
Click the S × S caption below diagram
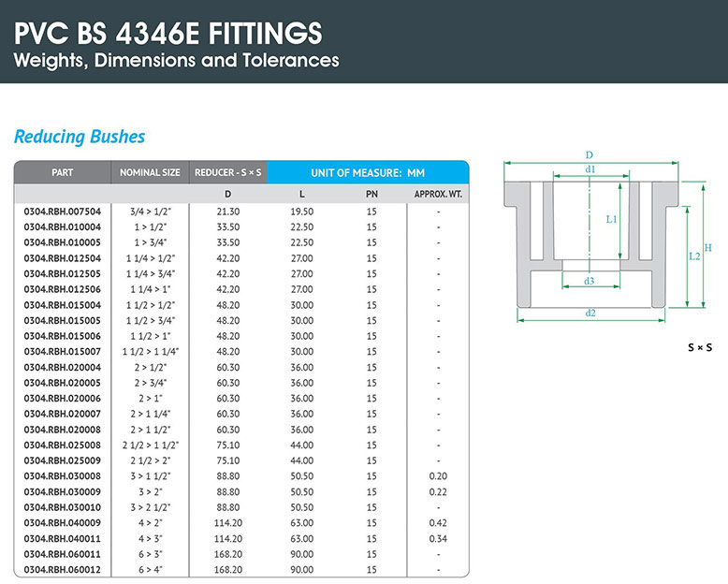[x=700, y=347]
